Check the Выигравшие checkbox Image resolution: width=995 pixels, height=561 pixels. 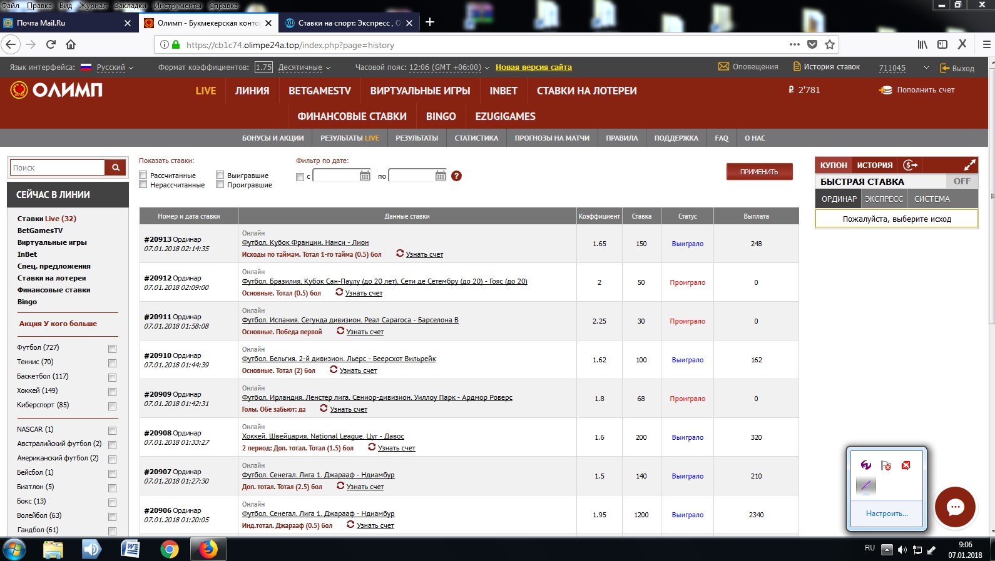click(x=220, y=175)
